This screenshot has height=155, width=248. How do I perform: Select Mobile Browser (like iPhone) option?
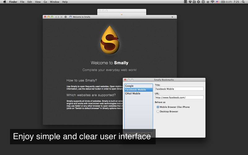tap(173, 107)
